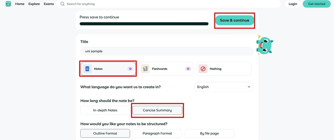Click the search magnifier icon
Image resolution: width=334 pixels, height=140 pixels.
tap(62, 4)
